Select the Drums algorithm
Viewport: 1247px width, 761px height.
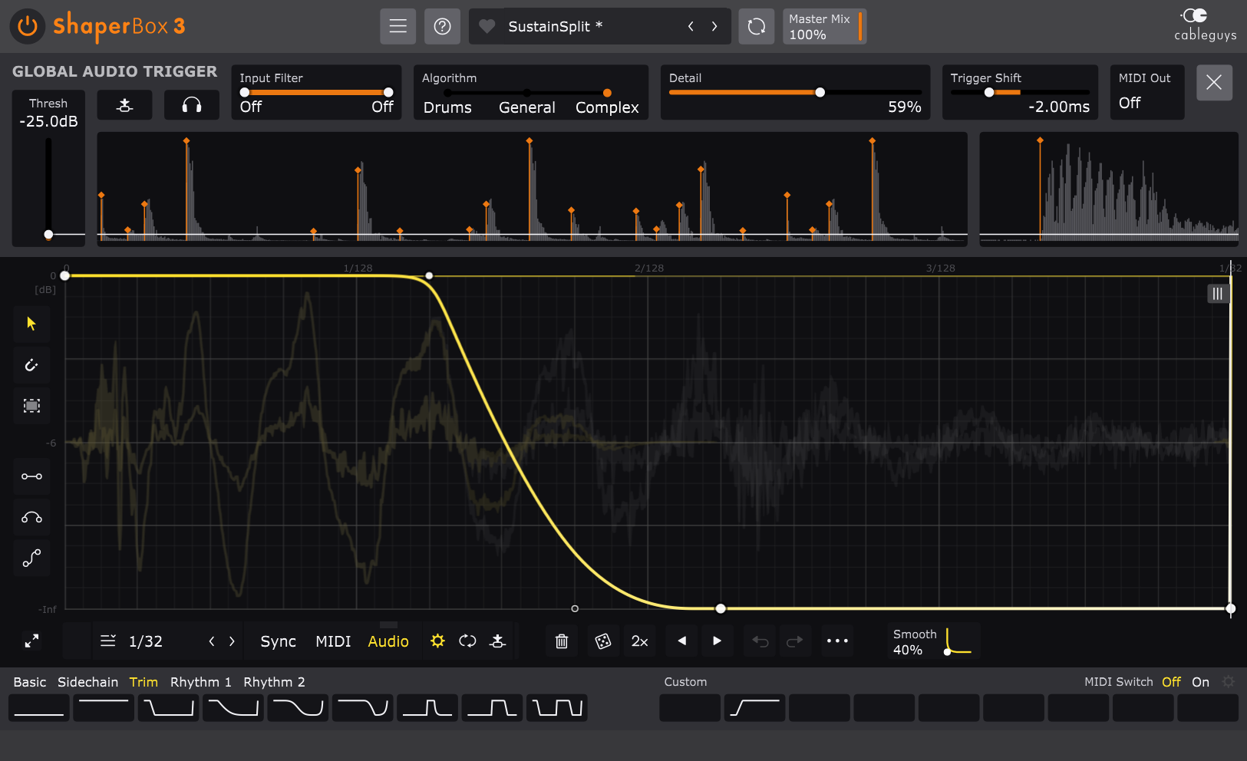[447, 107]
